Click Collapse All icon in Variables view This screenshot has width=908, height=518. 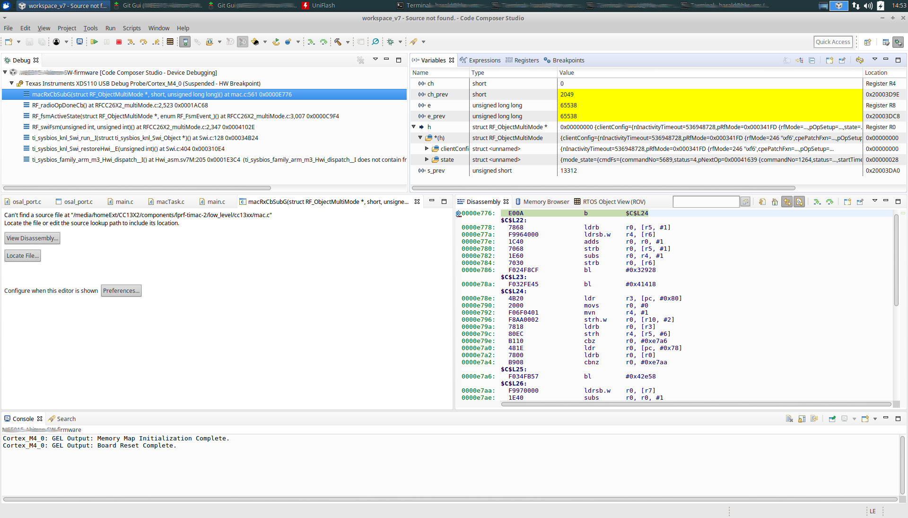coord(812,61)
